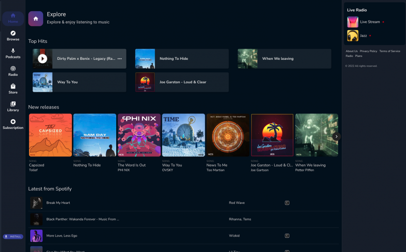Image resolution: width=406 pixels, height=252 pixels.
Task: Open Jazz live radio station
Action: pyautogui.click(x=363, y=36)
